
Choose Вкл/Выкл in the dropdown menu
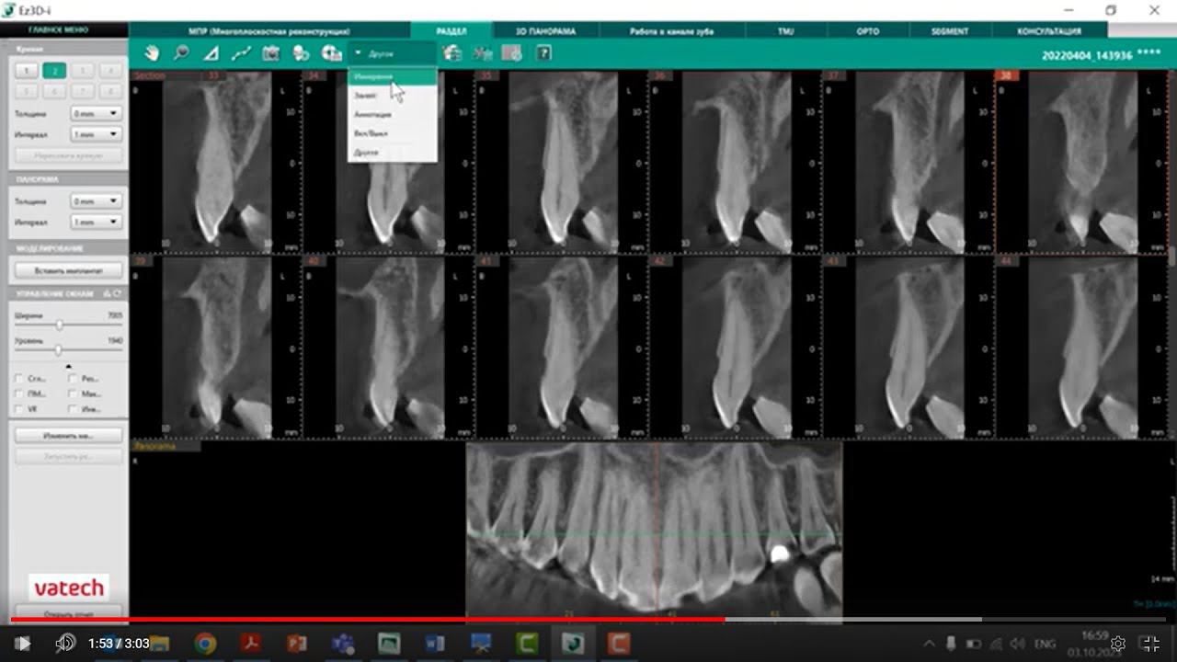click(x=393, y=133)
